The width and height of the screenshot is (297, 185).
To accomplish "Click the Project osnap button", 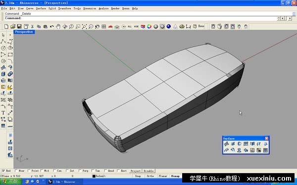I will (x=136, y=171).
